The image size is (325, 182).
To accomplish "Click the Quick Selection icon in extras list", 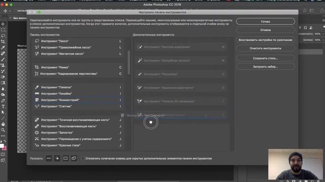I will (x=140, y=47).
